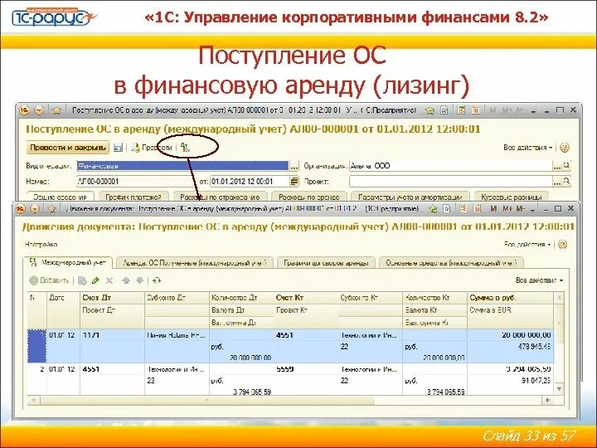
Task: Switch to the 'Курсовые разницы' tab
Action: [x=512, y=197]
